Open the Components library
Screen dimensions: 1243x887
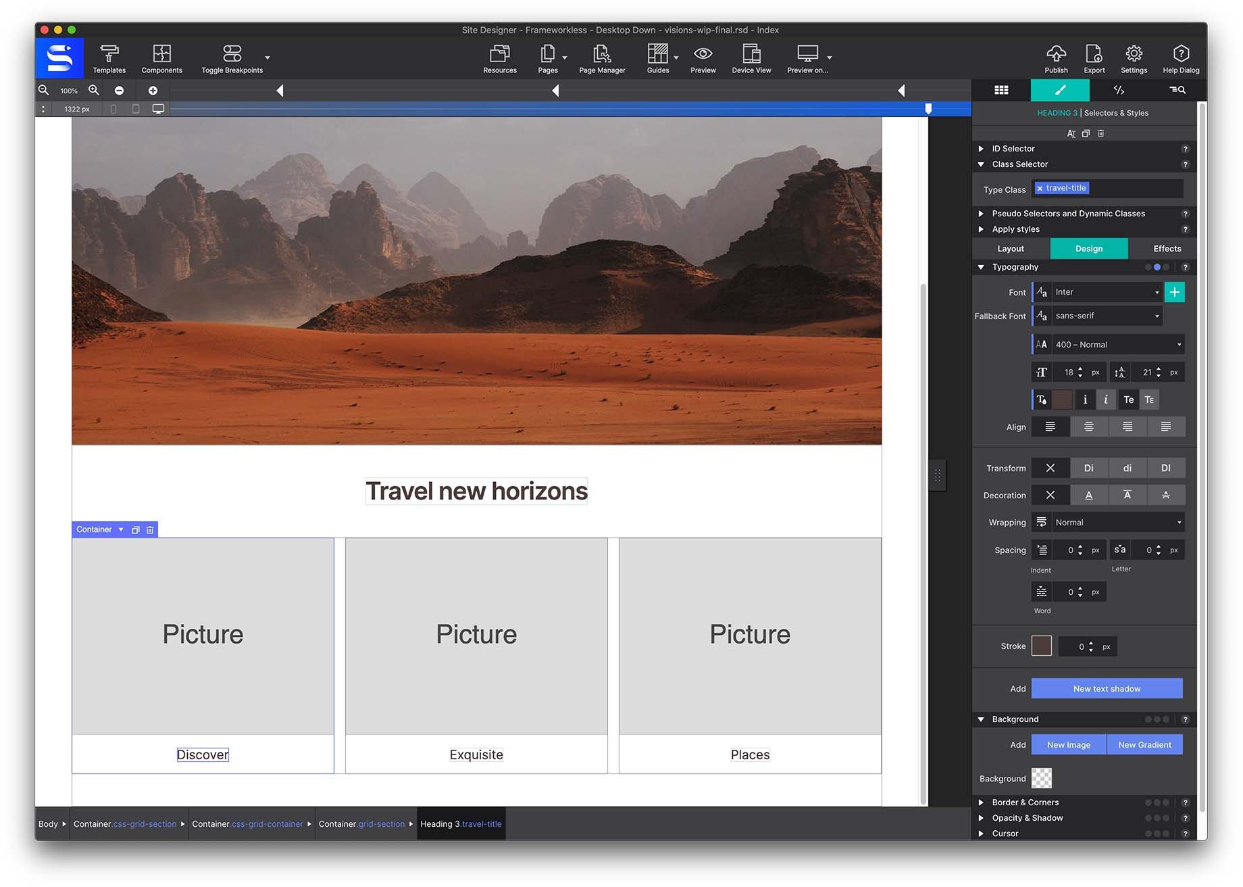pos(161,59)
